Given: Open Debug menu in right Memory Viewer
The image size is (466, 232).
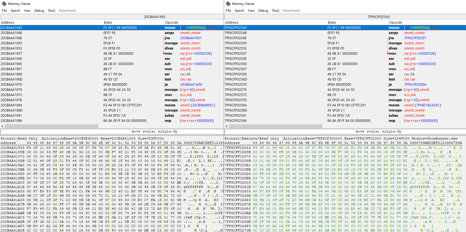Looking at the screenshot, I should coord(263,11).
